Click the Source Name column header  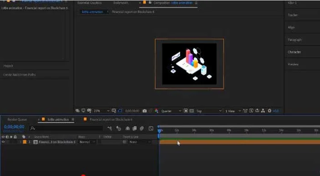click(x=41, y=137)
